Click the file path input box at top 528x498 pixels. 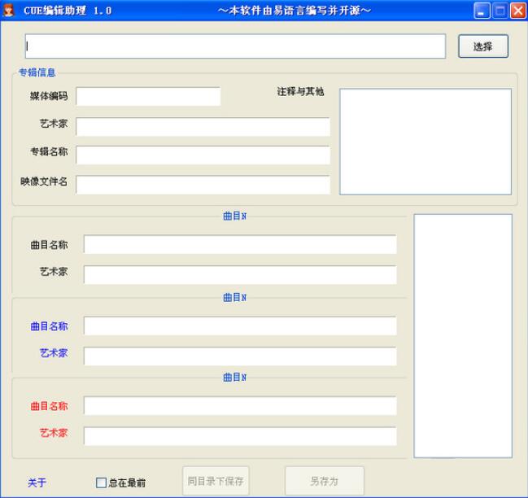(235, 46)
